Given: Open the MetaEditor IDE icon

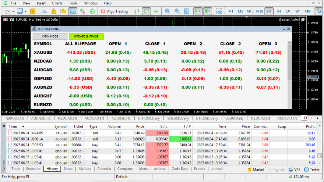Looking at the screenshot, I should (44, 11).
